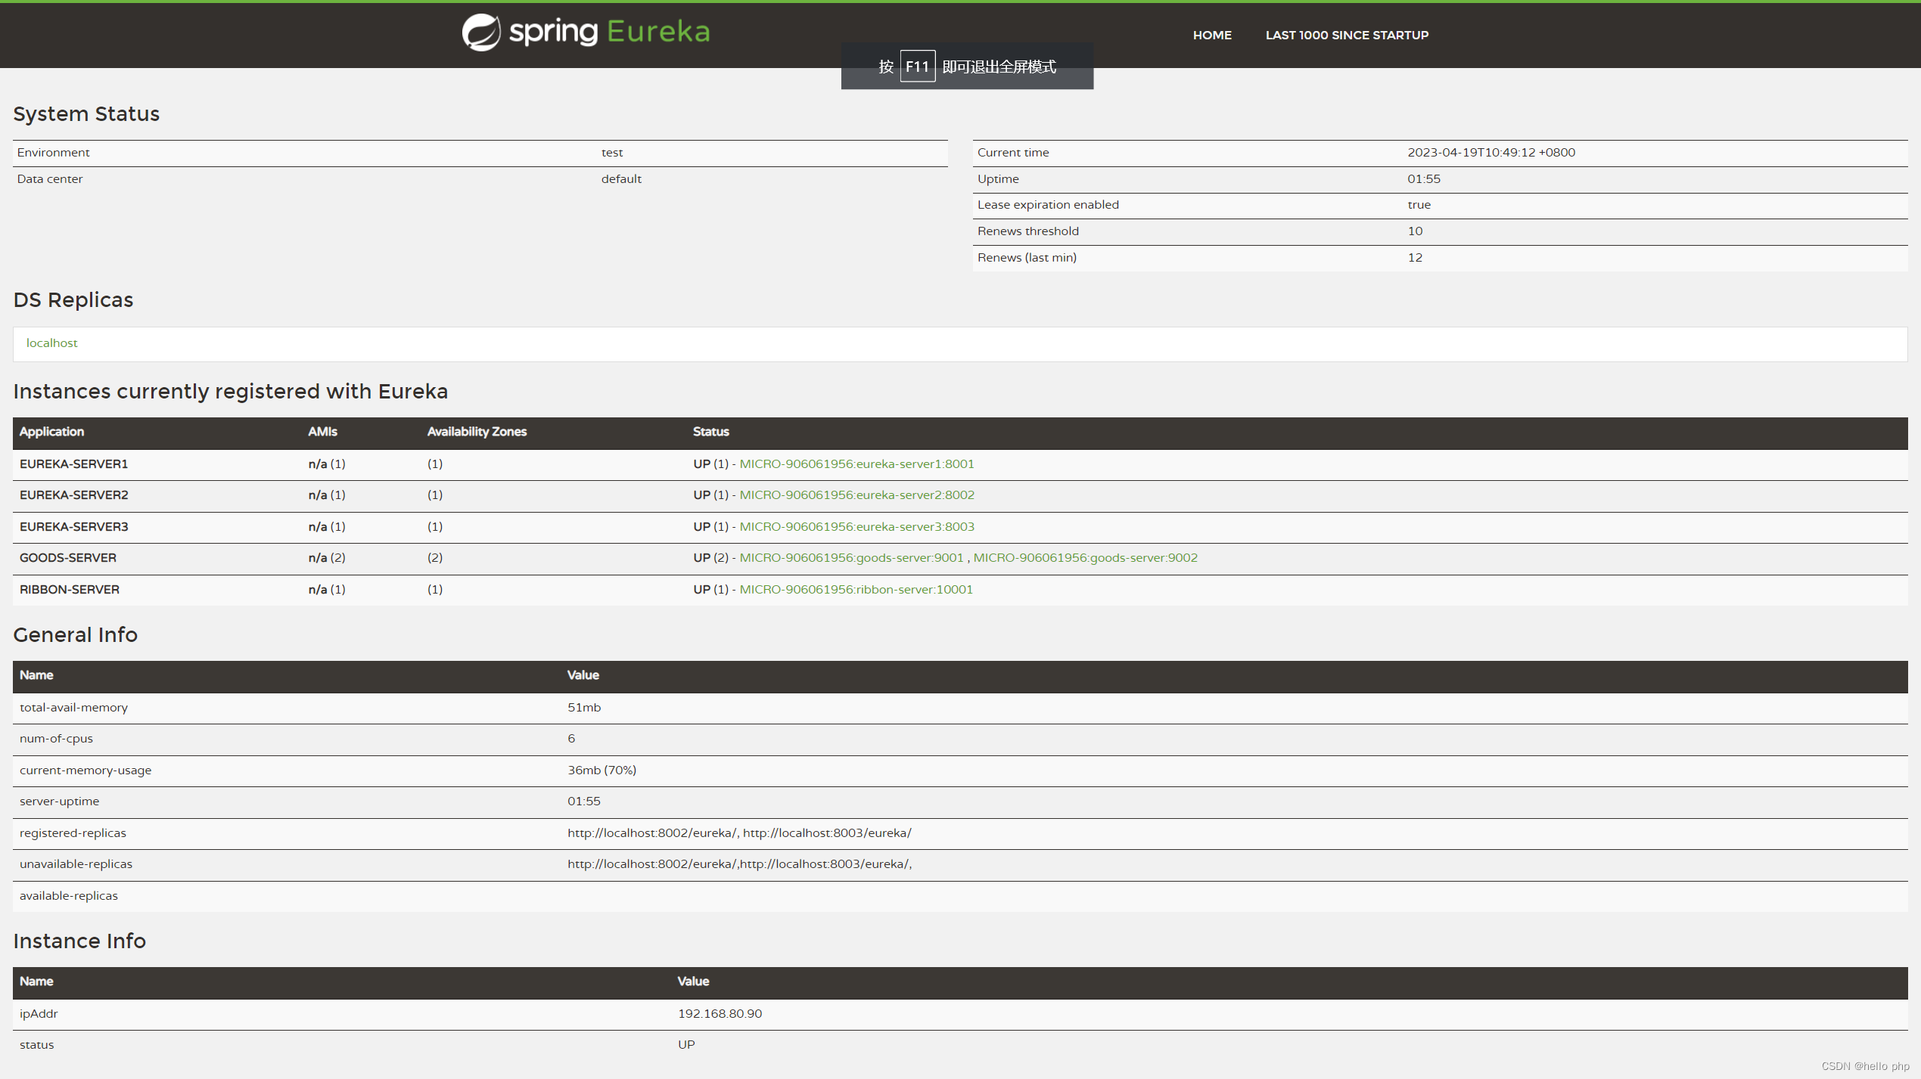This screenshot has height=1079, width=1921.
Task: Click the spring Eureka brand text
Action: [609, 32]
